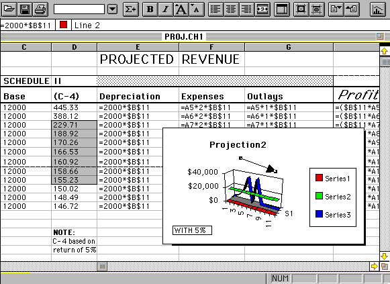
Task: Click the document icon with up arrow
Action: 352,9
